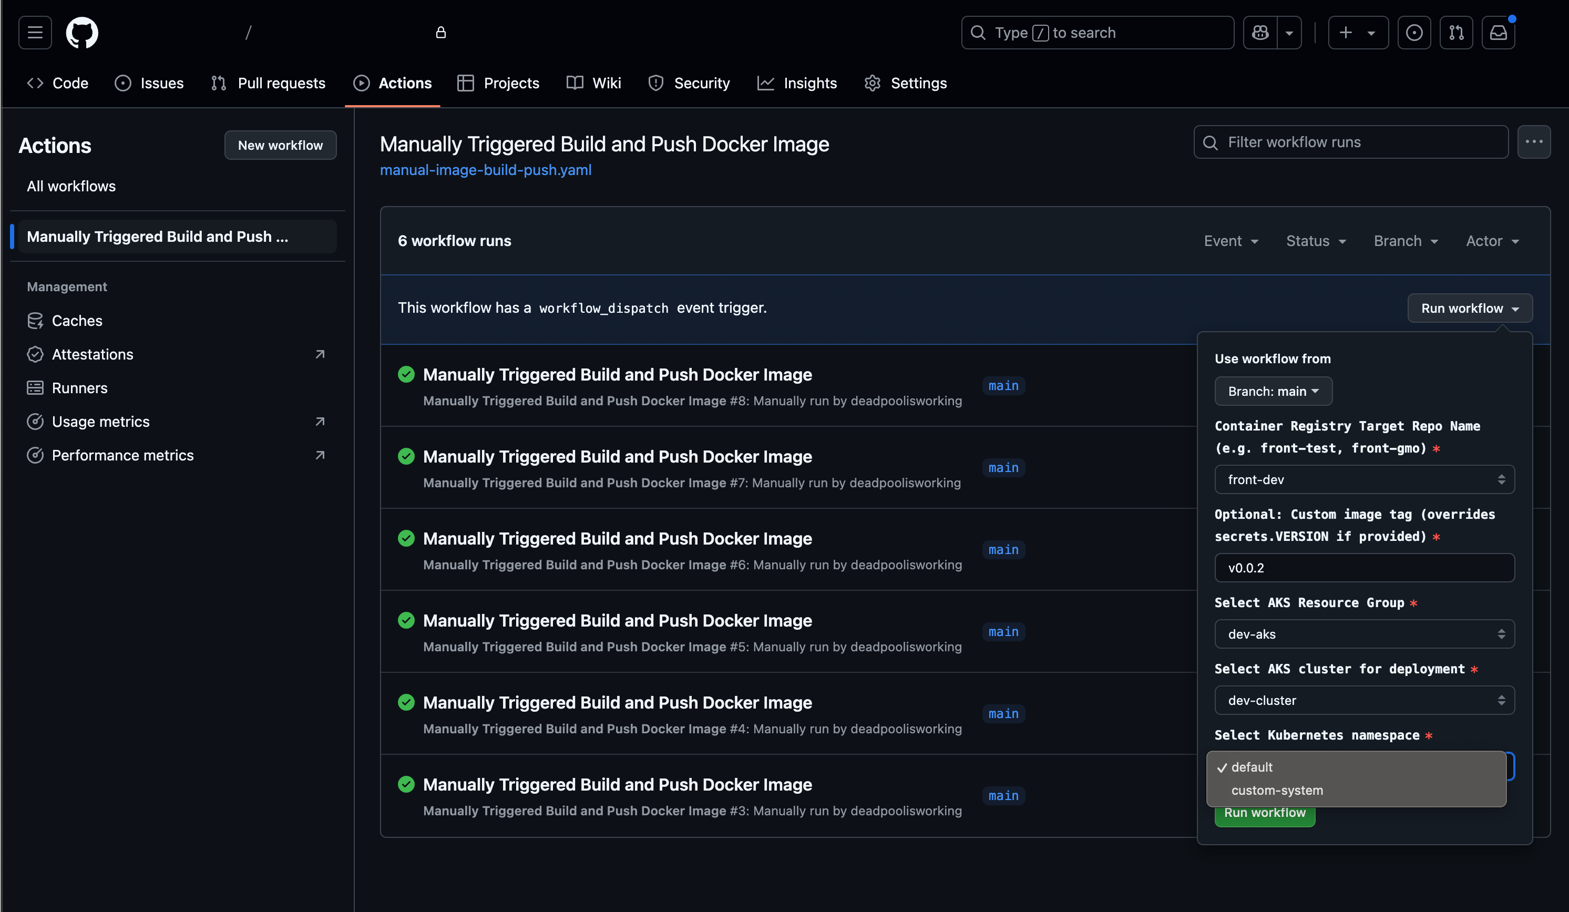Viewport: 1569px width, 912px height.
Task: Click the success check icon on run #4
Action: tap(406, 702)
